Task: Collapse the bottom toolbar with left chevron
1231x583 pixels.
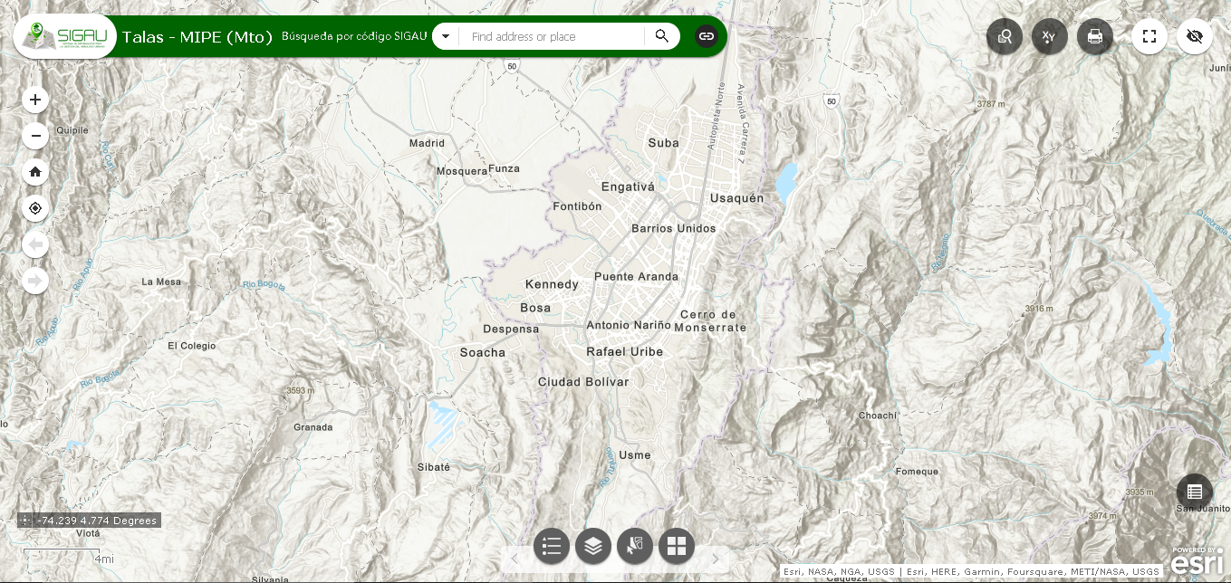Action: tap(515, 558)
